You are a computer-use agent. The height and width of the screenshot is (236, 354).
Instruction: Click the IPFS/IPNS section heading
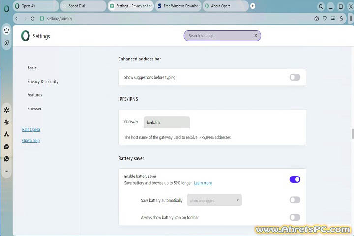(x=128, y=99)
